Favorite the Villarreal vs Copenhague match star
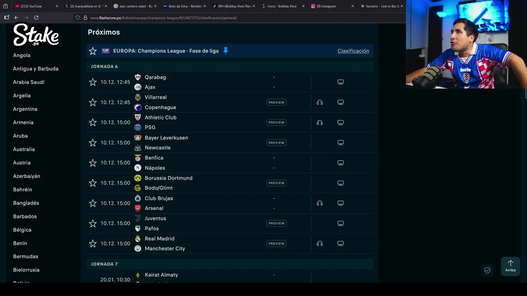The height and width of the screenshot is (296, 527). point(93,102)
